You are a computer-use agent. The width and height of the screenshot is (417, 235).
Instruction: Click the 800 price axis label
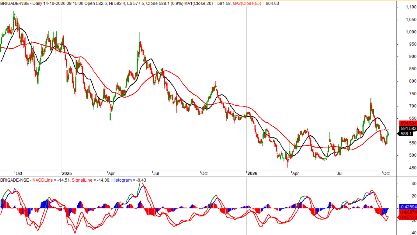tap(413, 82)
